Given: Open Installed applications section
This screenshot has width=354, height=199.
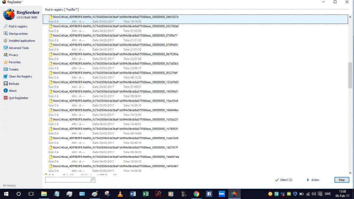Looking at the screenshot, I should [19, 41].
